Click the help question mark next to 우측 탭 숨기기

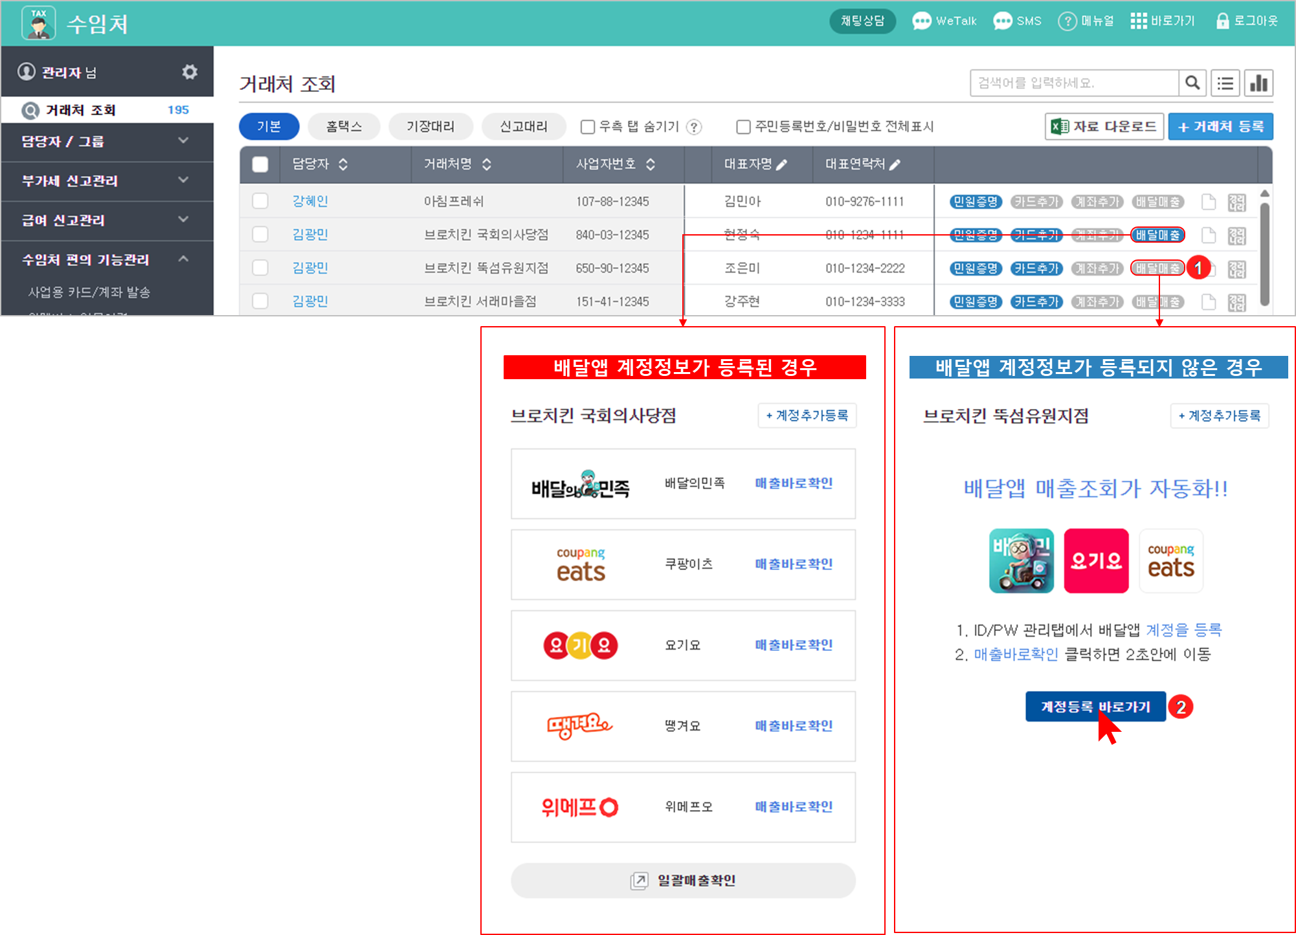[x=694, y=127]
